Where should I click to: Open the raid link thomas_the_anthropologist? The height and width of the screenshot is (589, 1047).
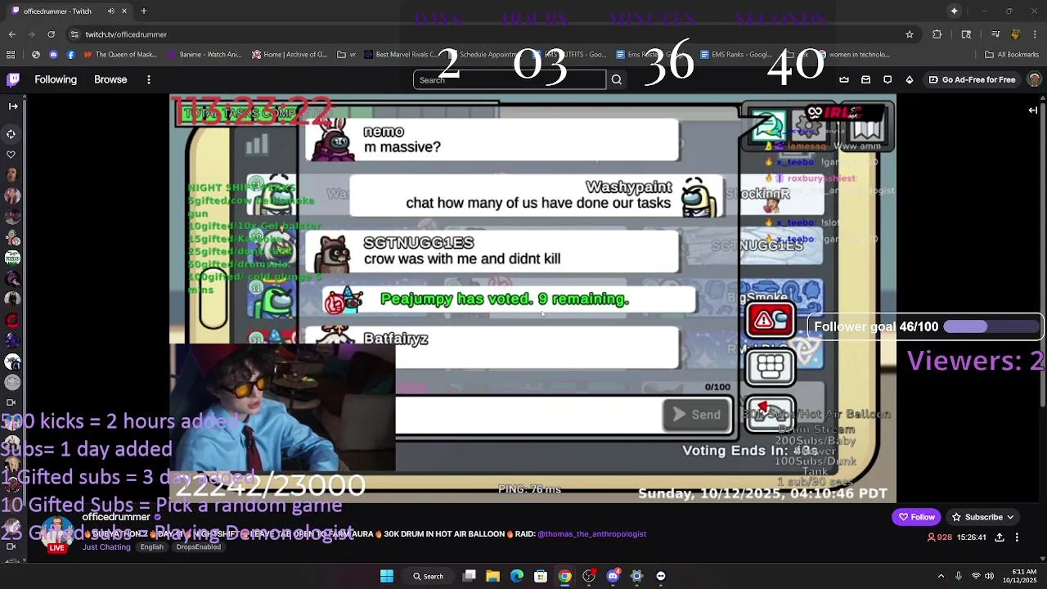coord(591,534)
